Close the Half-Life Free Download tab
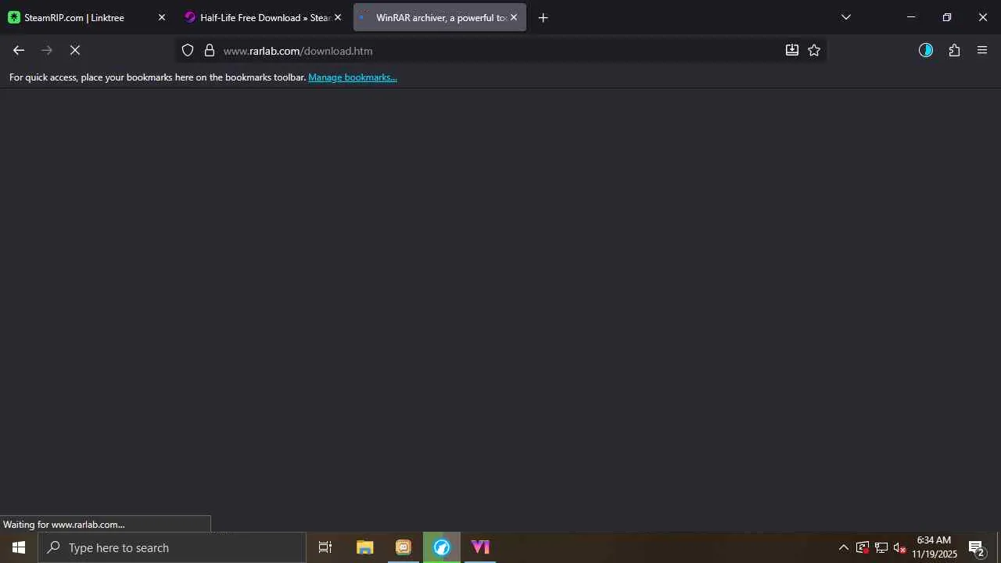Viewport: 1001px width, 563px height. pyautogui.click(x=338, y=17)
